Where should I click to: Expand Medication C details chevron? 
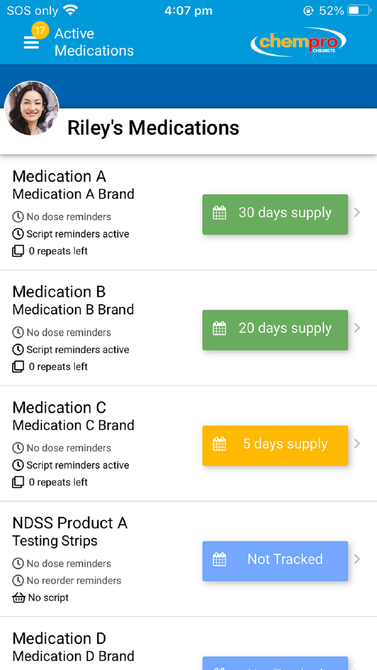(x=357, y=444)
